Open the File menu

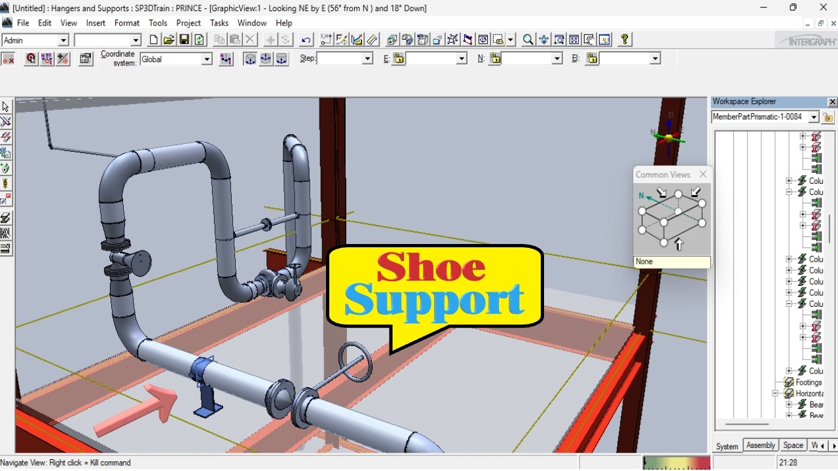click(23, 23)
